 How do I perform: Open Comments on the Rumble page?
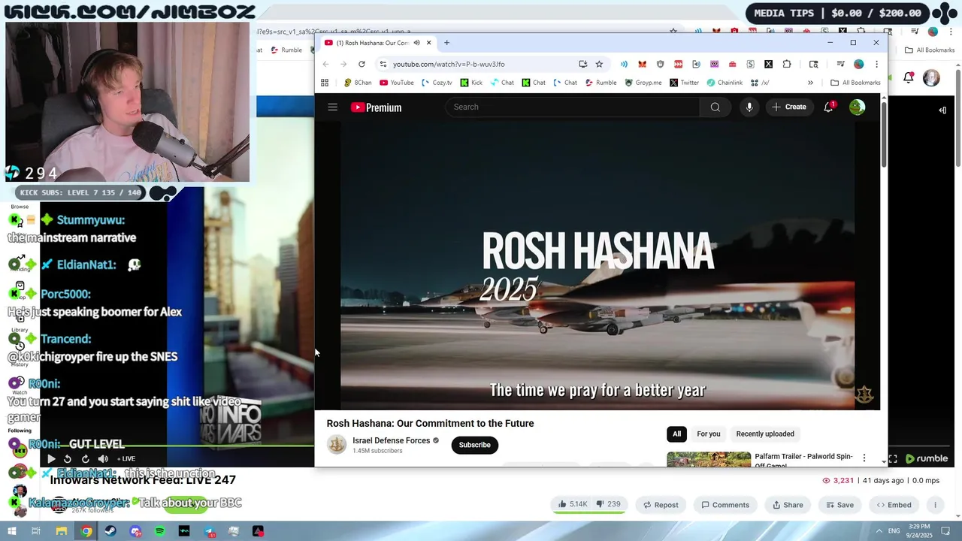(725, 505)
